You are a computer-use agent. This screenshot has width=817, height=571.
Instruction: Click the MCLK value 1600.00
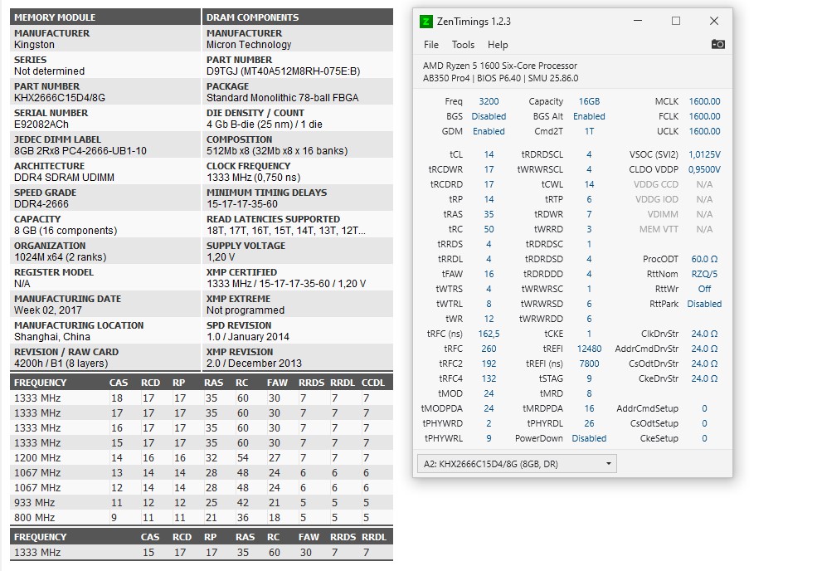point(704,101)
